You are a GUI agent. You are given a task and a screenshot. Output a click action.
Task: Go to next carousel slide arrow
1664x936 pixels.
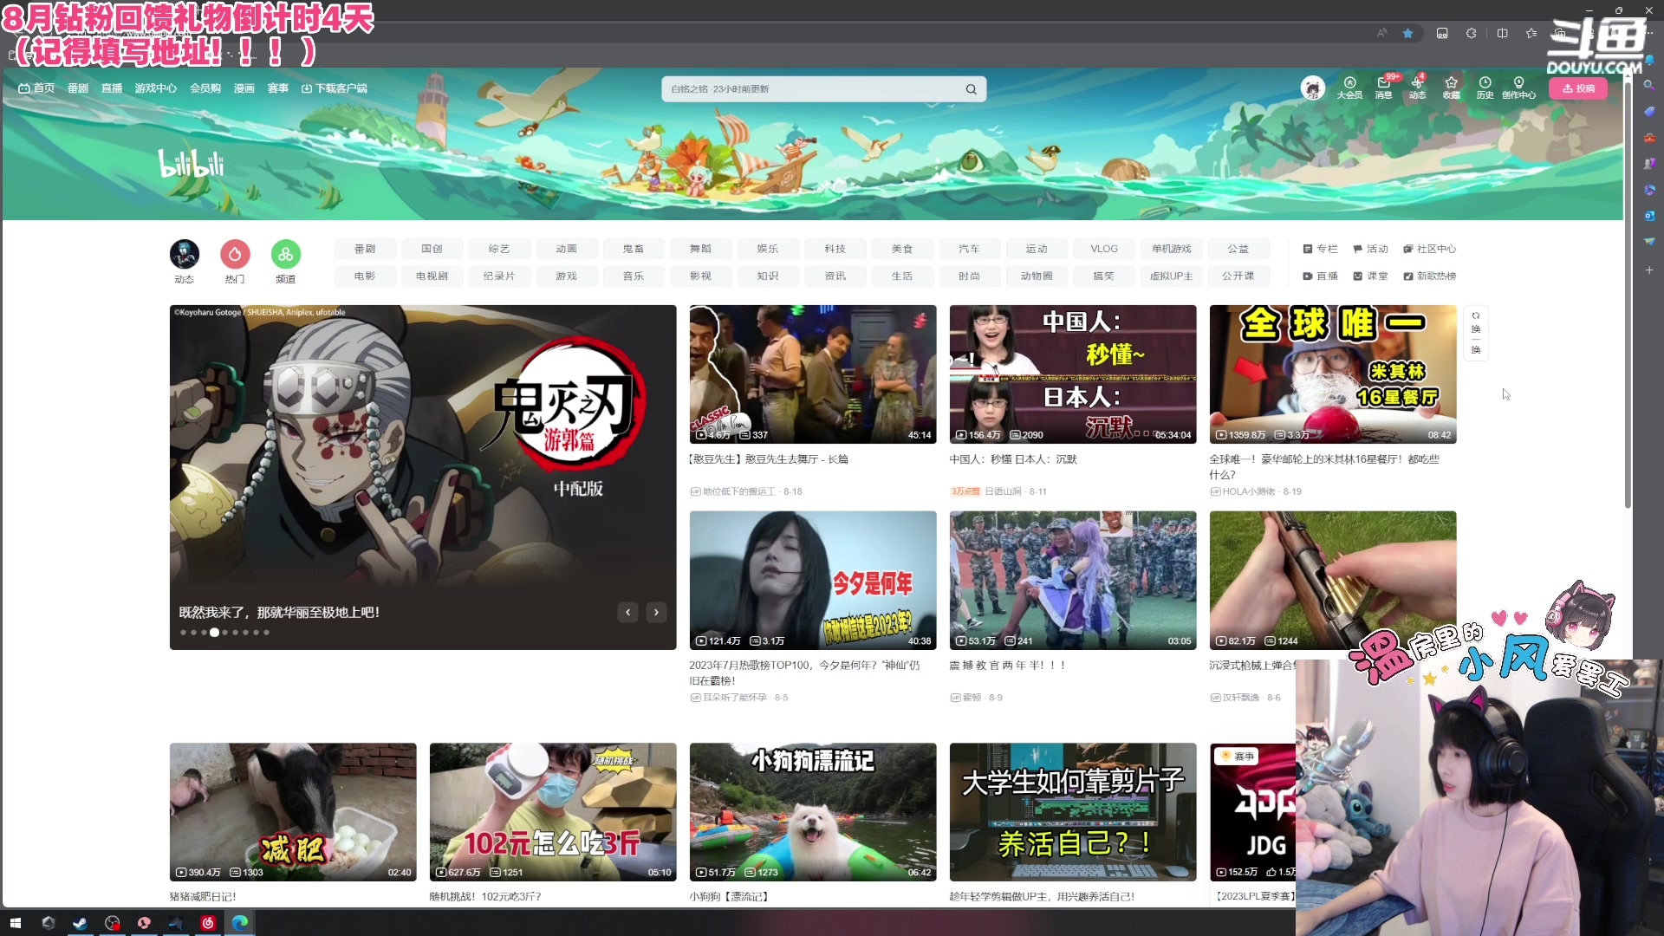coord(656,613)
